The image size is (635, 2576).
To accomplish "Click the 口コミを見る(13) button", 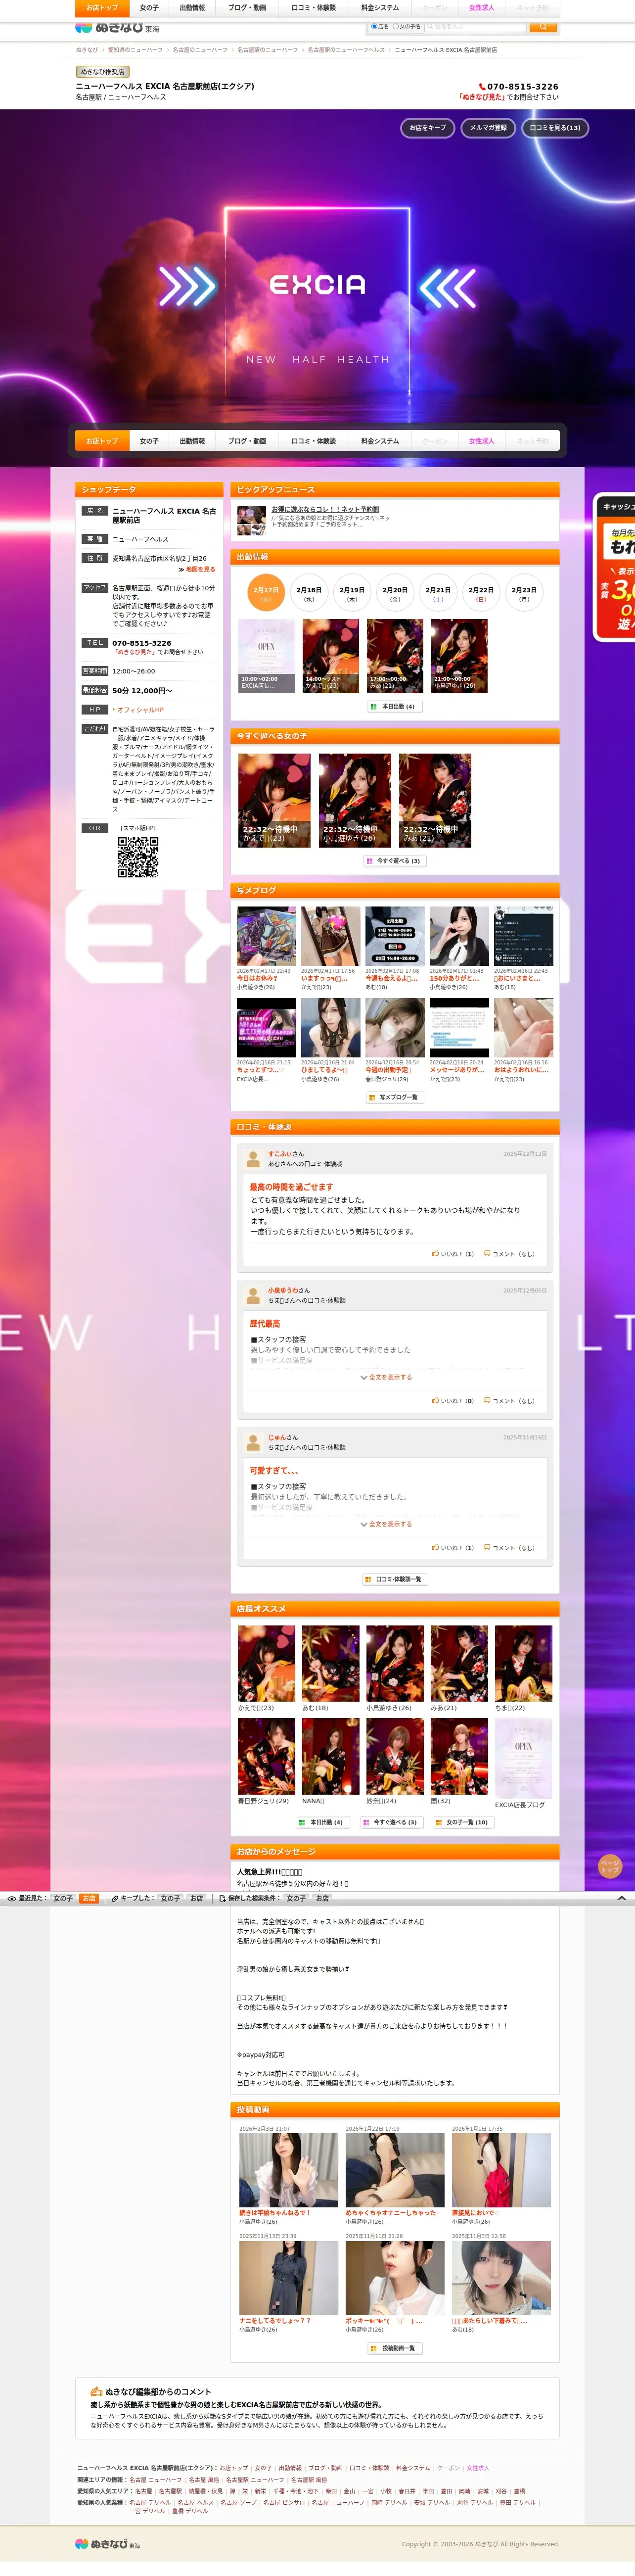I will 555,128.
